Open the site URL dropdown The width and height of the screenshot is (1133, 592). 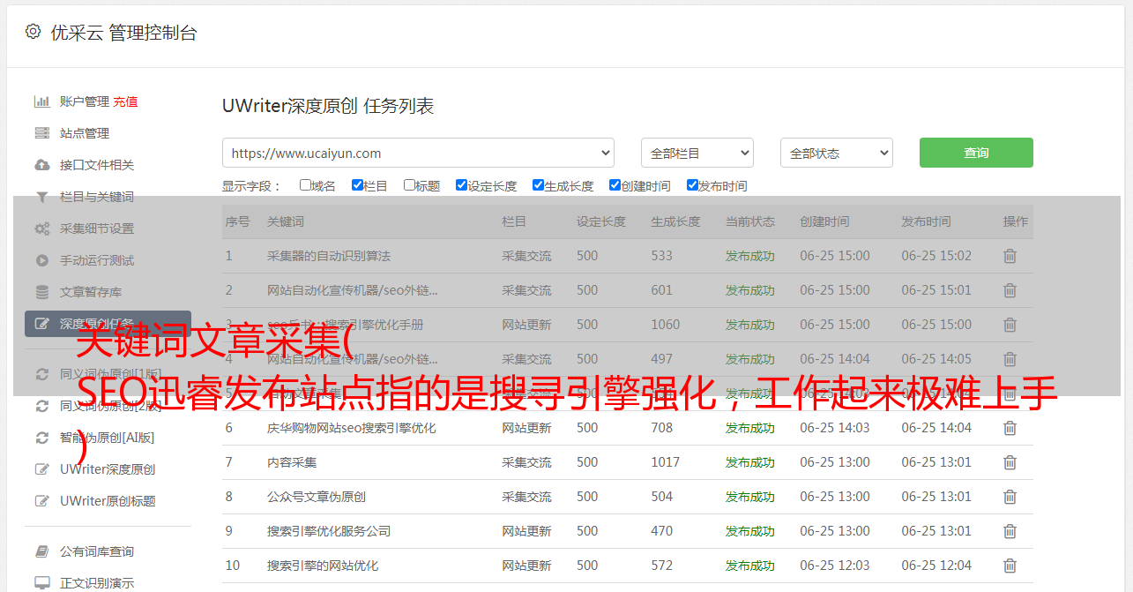(x=418, y=153)
